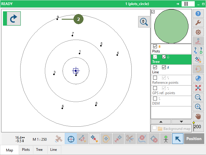The height and width of the screenshot is (155, 206).
Task: Click the target with red arrow tool
Action: point(95,139)
